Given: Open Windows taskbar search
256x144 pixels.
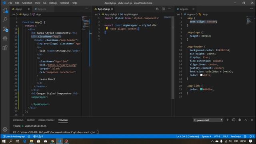Looking at the screenshot, I should click(x=11, y=141).
